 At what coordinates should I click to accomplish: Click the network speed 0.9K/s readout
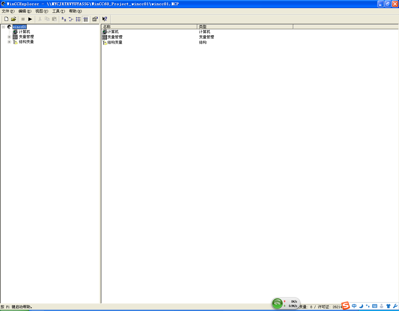[293, 306]
